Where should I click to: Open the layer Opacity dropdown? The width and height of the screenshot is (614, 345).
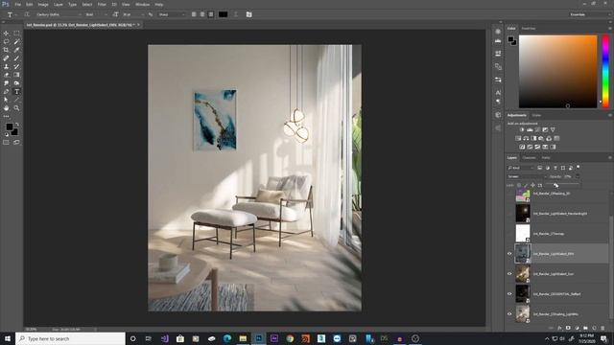pos(578,176)
